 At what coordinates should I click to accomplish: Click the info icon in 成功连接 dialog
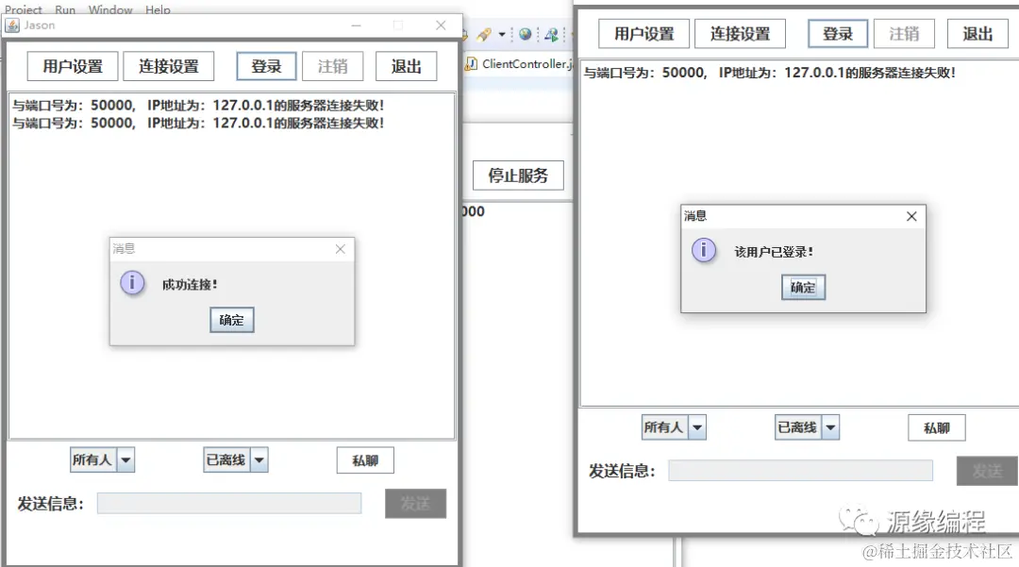click(131, 283)
